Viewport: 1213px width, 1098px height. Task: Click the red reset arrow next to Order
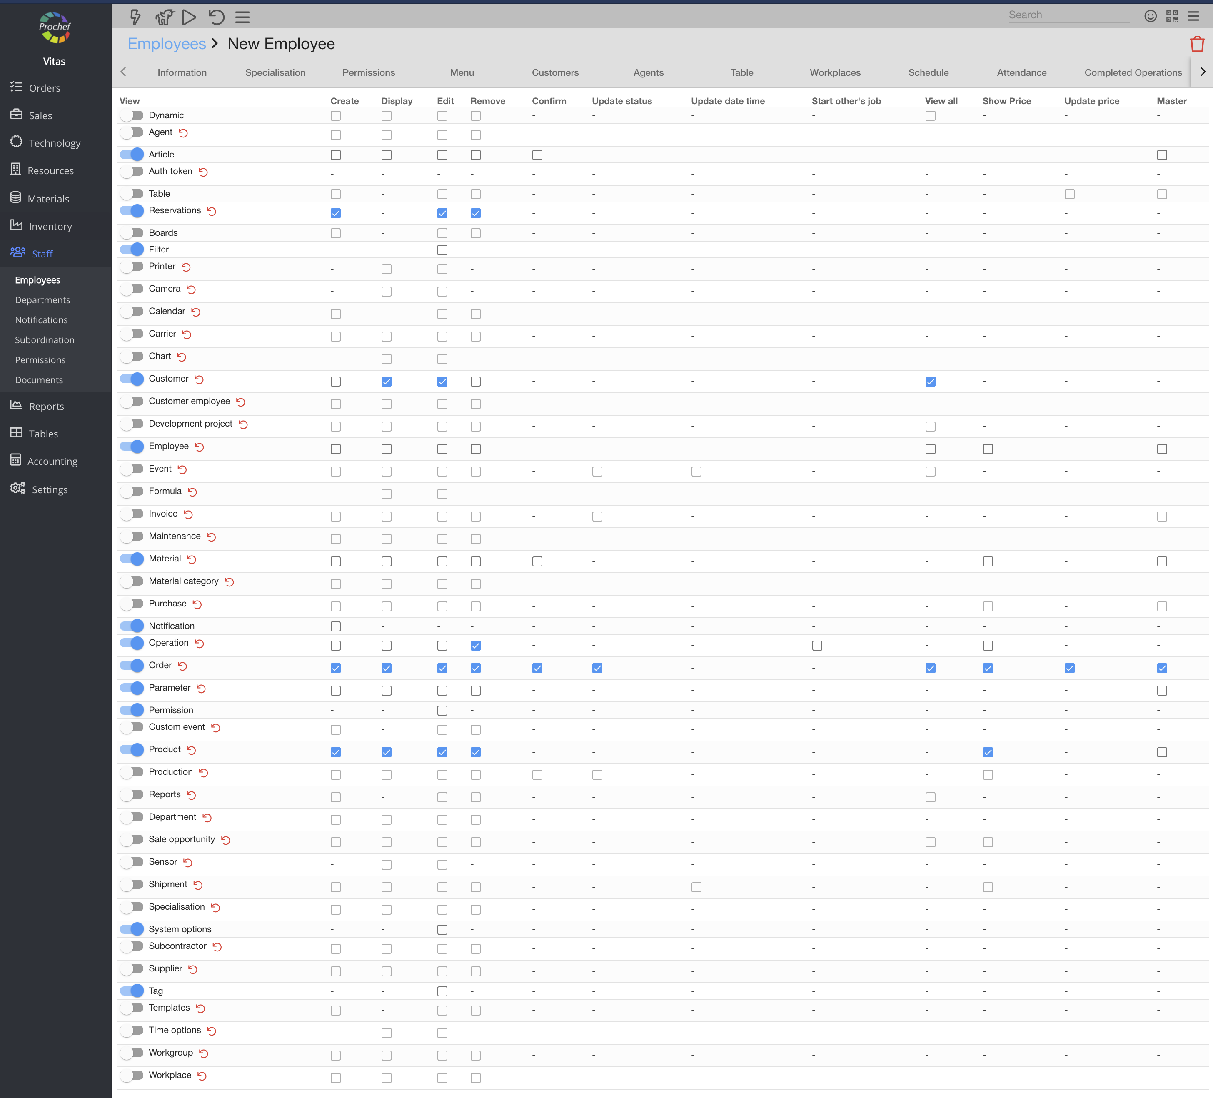182,666
